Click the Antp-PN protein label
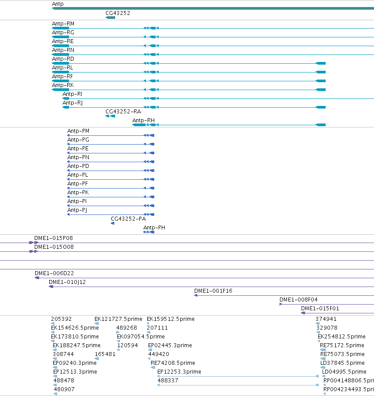 78,157
